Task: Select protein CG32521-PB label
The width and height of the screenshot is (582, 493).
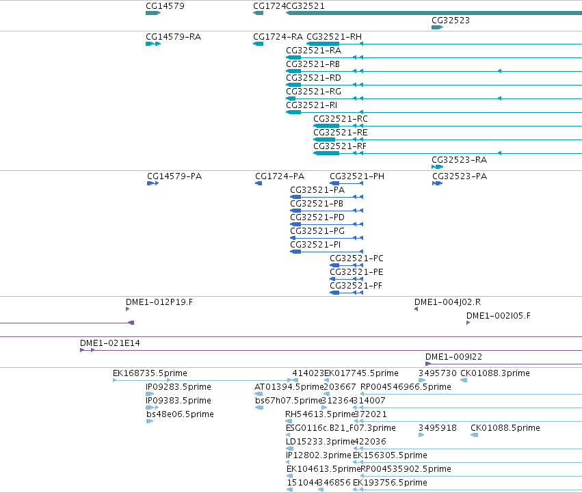Action: click(x=317, y=204)
